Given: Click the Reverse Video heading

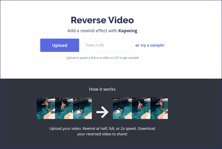Looking at the screenshot, I should click(102, 20).
